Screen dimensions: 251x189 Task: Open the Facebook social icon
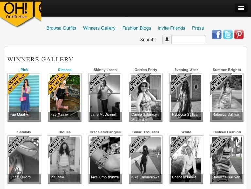click(x=216, y=34)
